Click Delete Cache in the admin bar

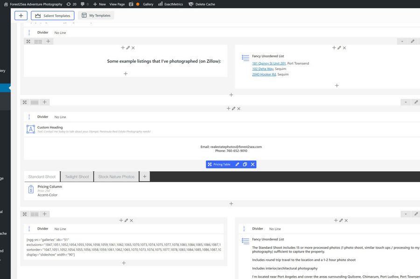202,4
